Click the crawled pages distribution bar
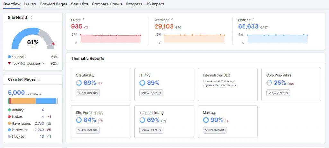The width and height of the screenshot is (329, 148). click(32, 101)
